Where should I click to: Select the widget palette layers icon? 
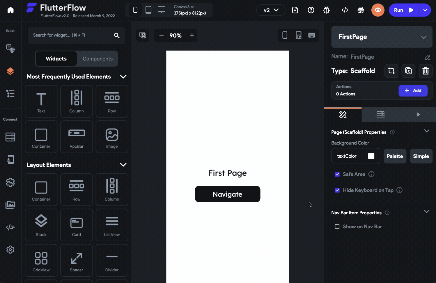(10, 71)
